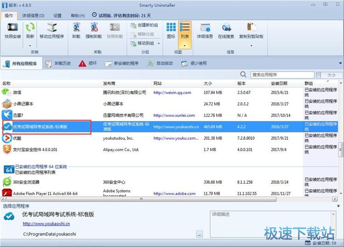Sort list by 大小 column header
Screen dimensions: 344x247
[208, 84]
